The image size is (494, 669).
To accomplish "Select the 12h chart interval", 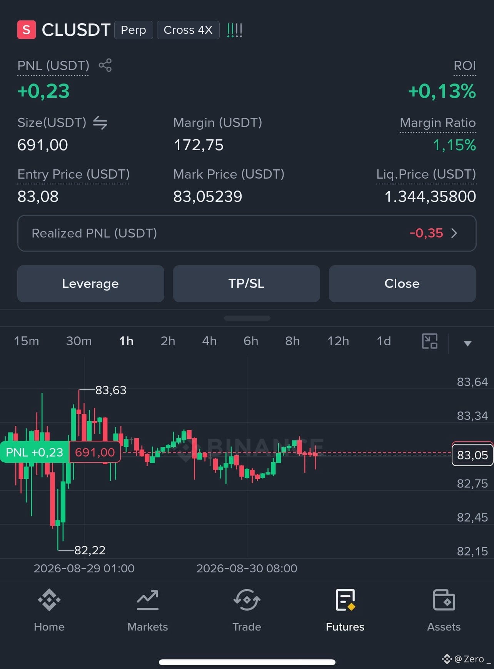I will pos(338,341).
